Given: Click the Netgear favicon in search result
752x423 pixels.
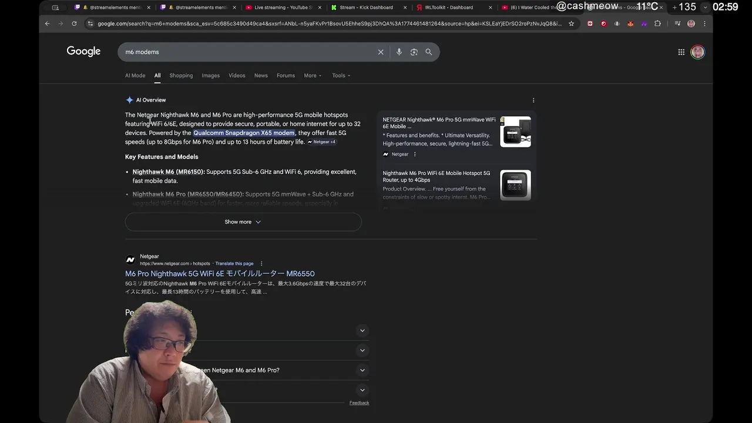Looking at the screenshot, I should pyautogui.click(x=130, y=260).
